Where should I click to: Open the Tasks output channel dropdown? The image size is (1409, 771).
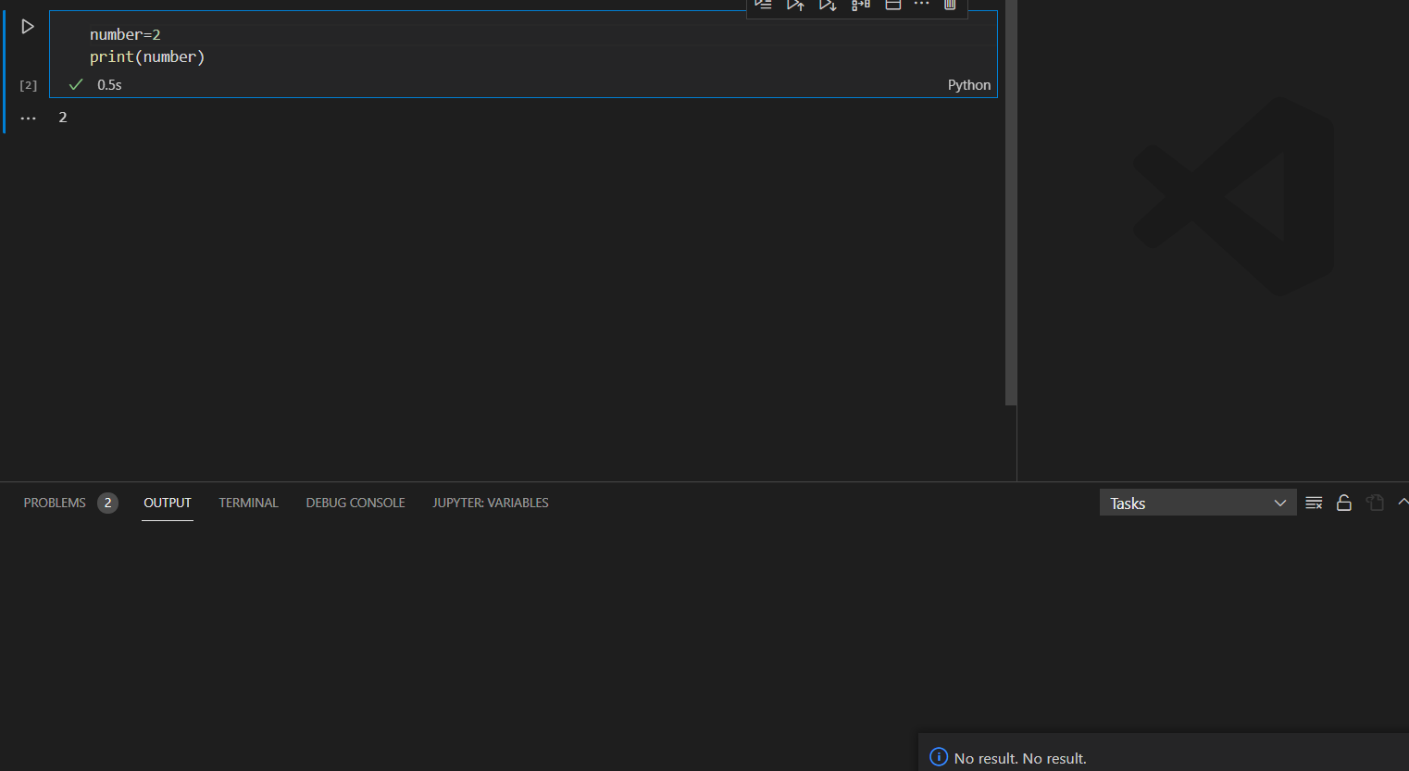click(x=1198, y=503)
